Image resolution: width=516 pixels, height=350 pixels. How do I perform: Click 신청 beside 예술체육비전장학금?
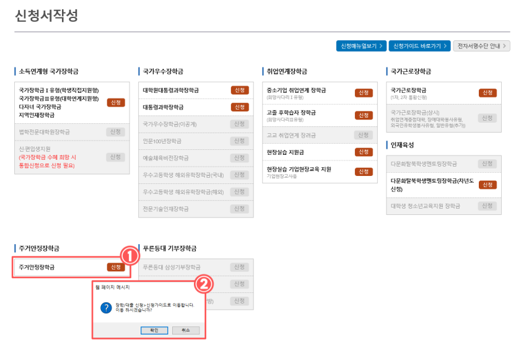(x=239, y=158)
